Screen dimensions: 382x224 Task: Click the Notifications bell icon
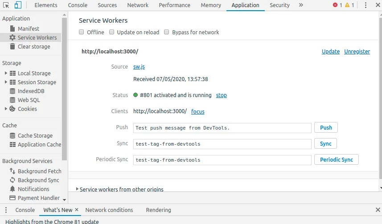click(12, 189)
